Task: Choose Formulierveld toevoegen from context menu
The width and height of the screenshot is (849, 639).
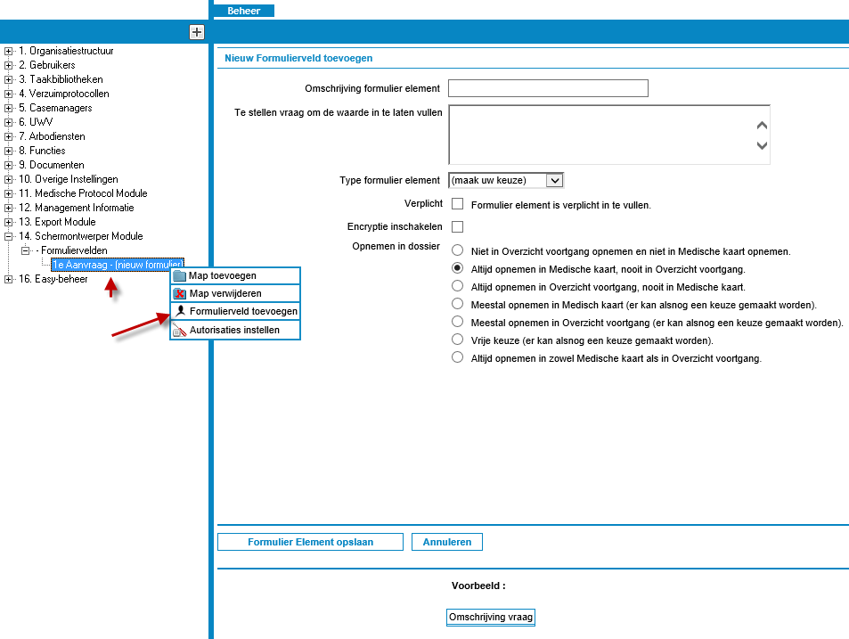Action: [x=243, y=312]
